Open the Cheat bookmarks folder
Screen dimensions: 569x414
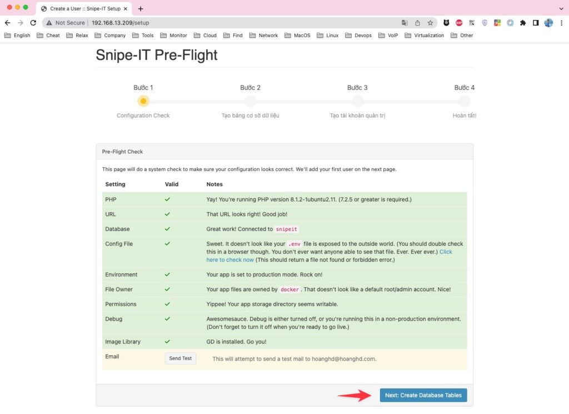point(48,36)
